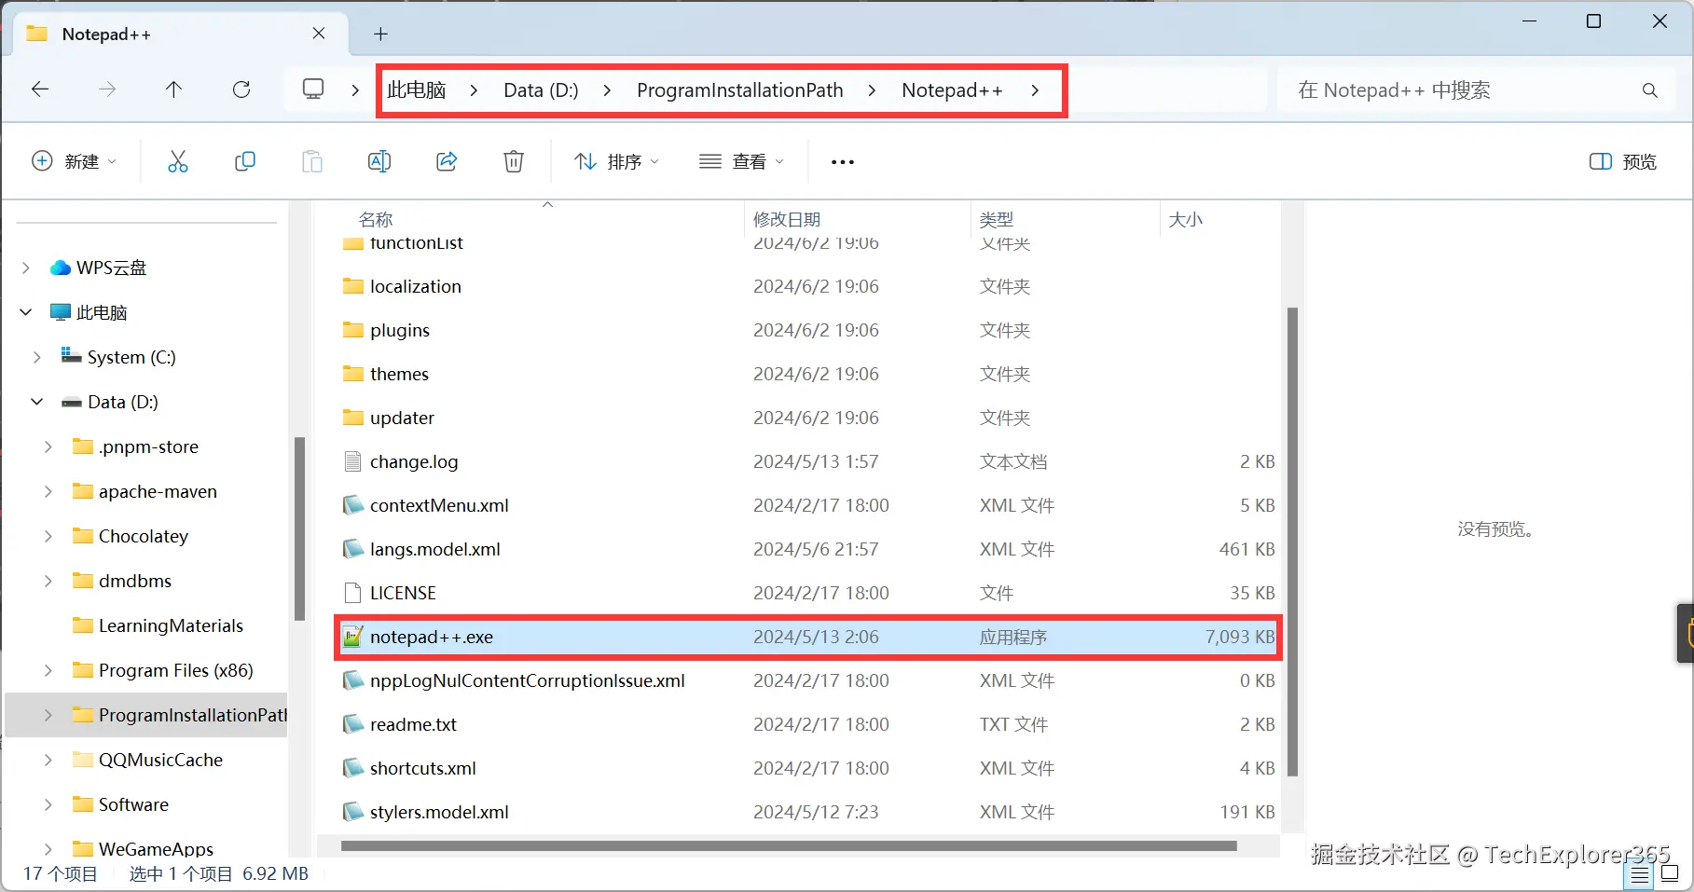Expand the System (C:) drive node
The image size is (1694, 892).
click(x=37, y=358)
